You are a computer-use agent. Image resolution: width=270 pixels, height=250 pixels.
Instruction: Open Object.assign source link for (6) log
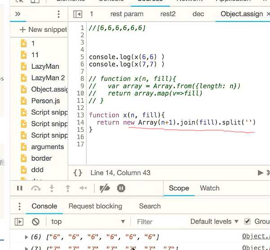(x=256, y=237)
